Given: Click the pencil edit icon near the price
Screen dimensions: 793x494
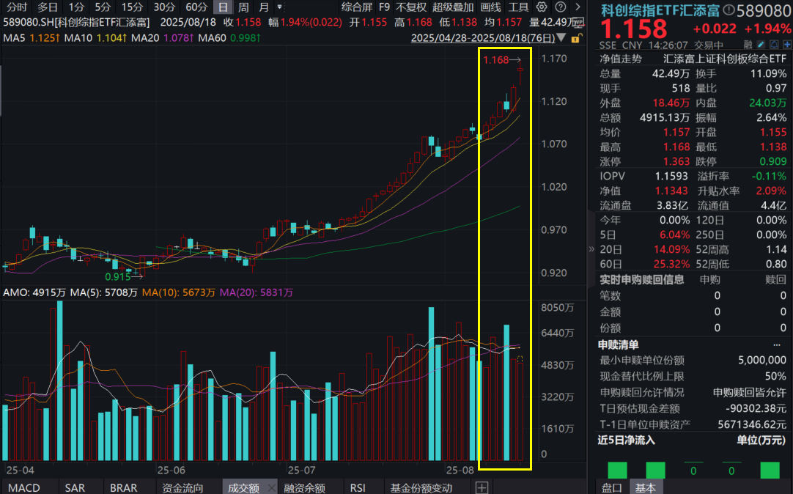Looking at the screenshot, I should pyautogui.click(x=760, y=44).
